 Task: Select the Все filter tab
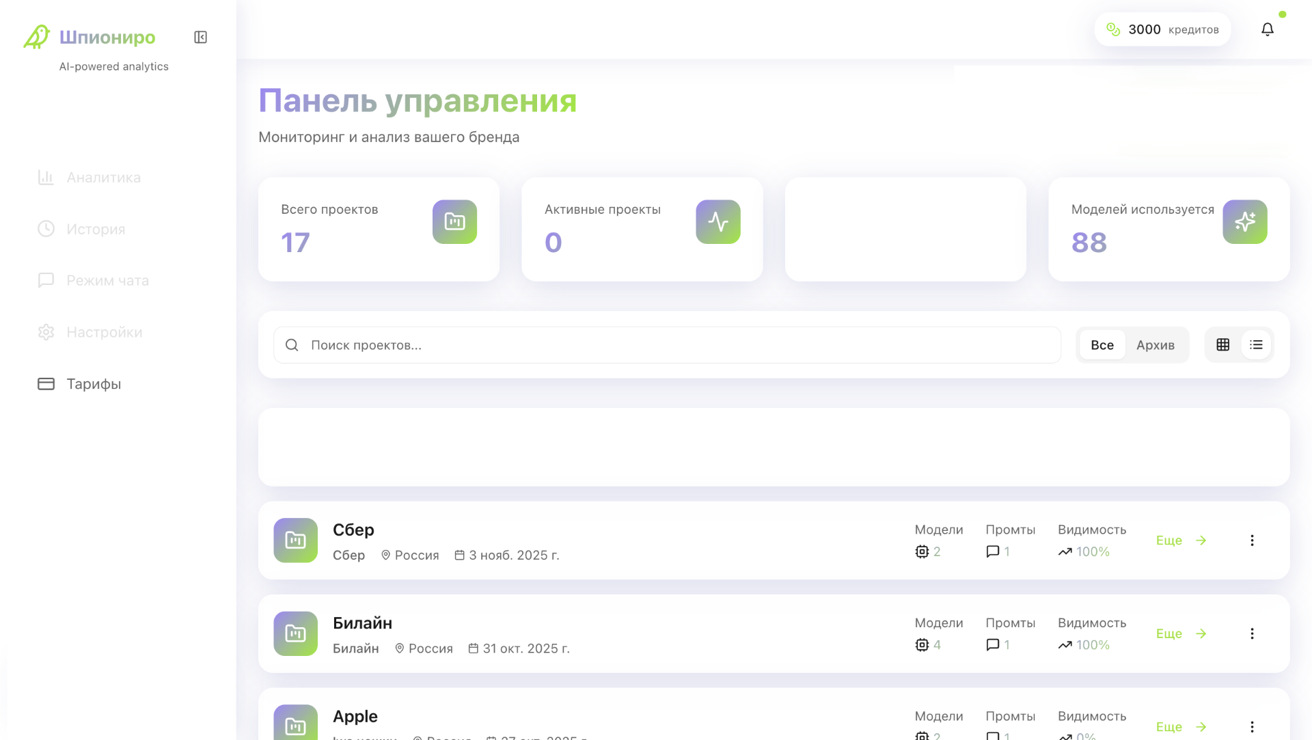tap(1102, 344)
